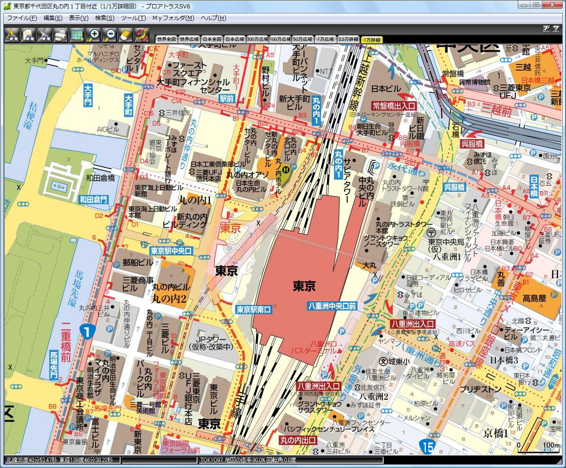Viewport: 566px width, 468px height.
Task: Open the ヘルプ(H) menu
Action: click(x=213, y=18)
